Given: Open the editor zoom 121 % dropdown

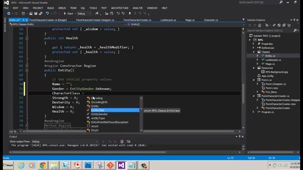Looking at the screenshot, I should pos(20,131).
